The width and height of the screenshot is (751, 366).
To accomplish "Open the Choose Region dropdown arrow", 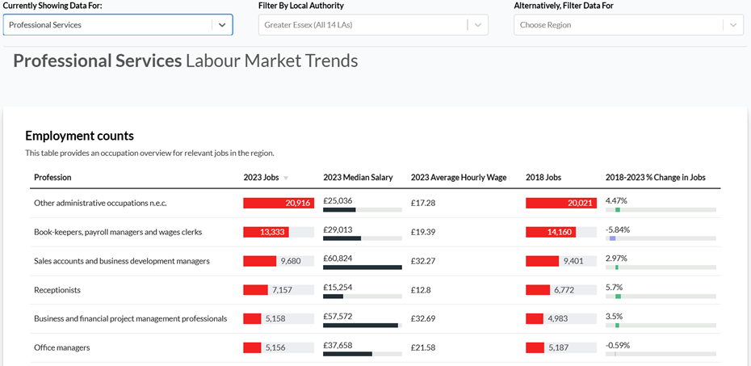I will (732, 25).
